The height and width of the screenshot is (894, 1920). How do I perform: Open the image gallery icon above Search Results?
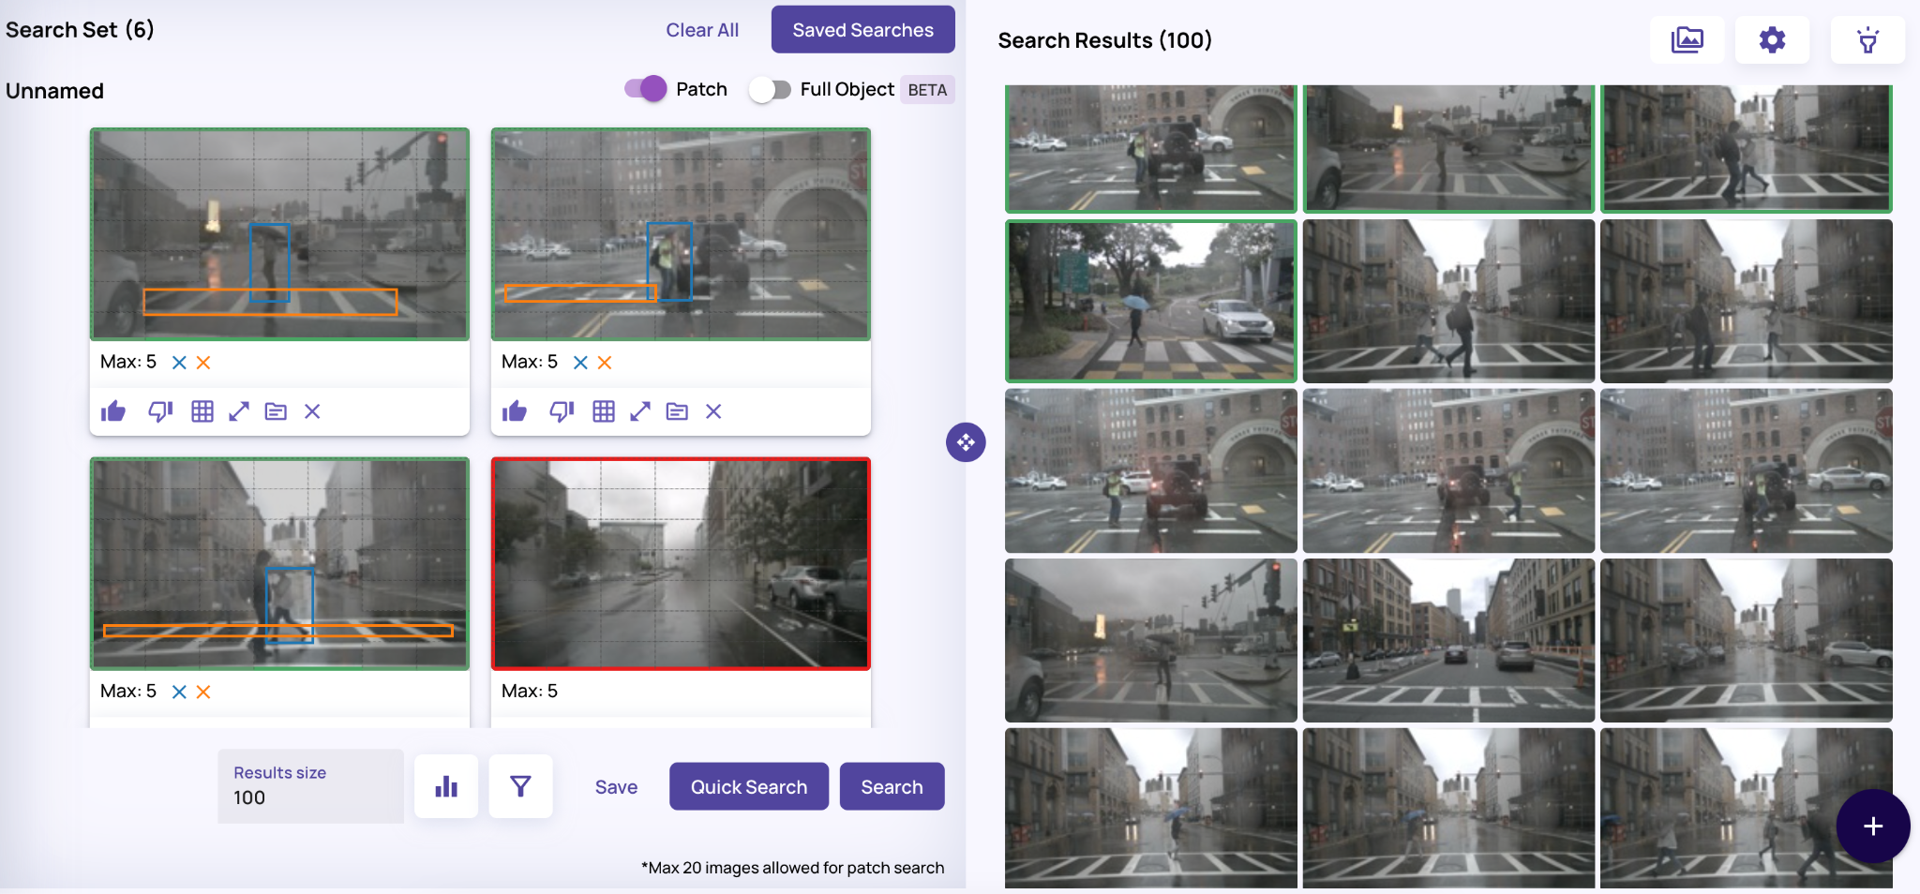tap(1687, 39)
